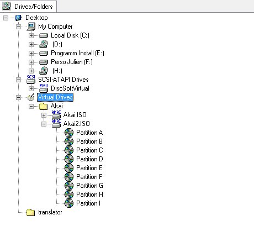Select the Virtual Drives entry

tap(55, 97)
